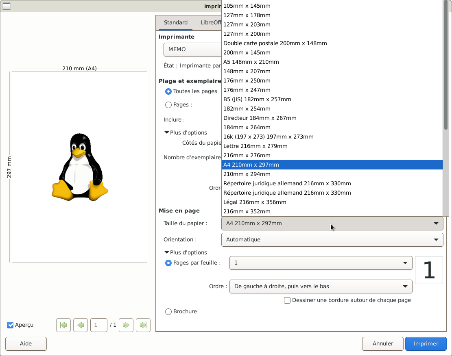Open the MEMO printer dropdown

tap(192, 50)
